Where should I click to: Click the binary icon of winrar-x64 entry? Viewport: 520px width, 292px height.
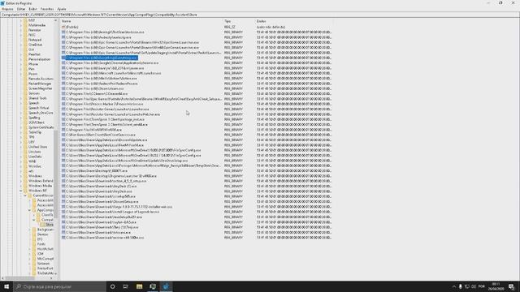click(x=63, y=238)
